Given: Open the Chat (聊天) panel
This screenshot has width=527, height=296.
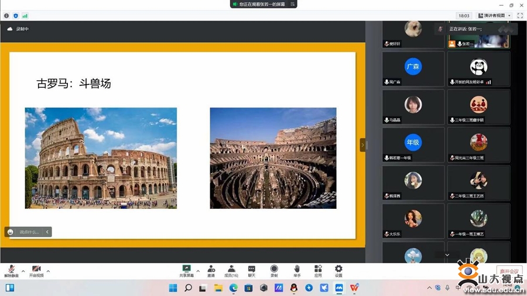Looking at the screenshot, I should tap(252, 270).
